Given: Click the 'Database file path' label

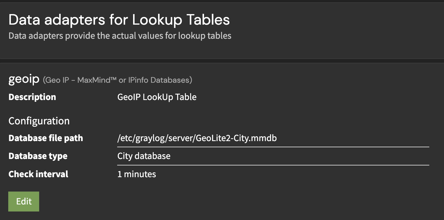Looking at the screenshot, I should (46, 138).
